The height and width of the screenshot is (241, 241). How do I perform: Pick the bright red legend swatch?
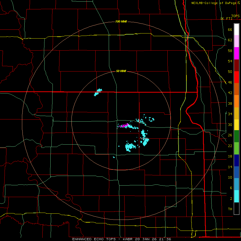coord(236,77)
